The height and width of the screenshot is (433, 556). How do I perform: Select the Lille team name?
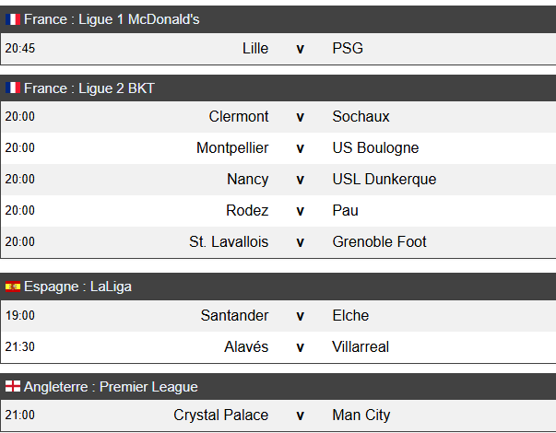(x=255, y=48)
